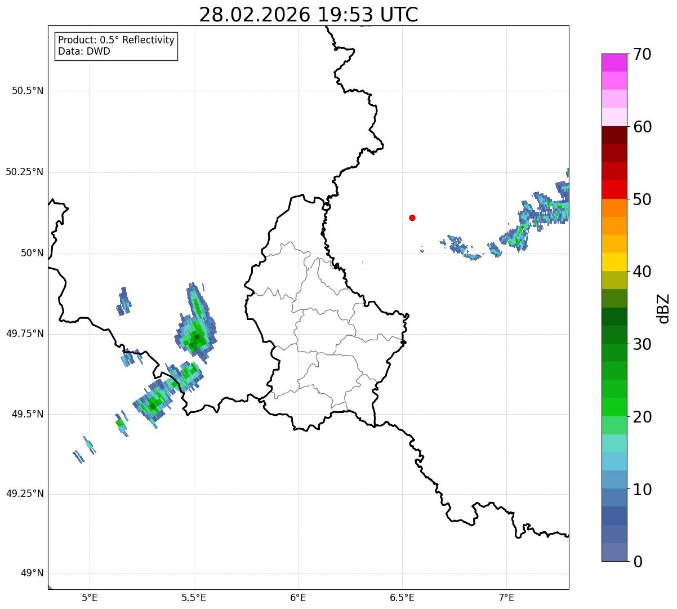Click the 49°N latitude label

32,574
